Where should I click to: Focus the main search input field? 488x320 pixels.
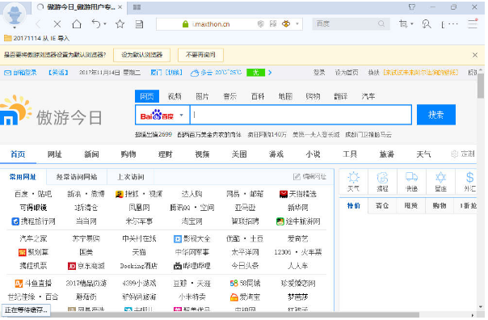click(301, 116)
